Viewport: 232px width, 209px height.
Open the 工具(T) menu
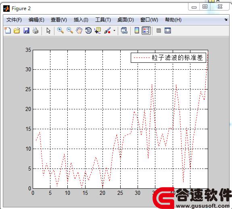click(103, 20)
